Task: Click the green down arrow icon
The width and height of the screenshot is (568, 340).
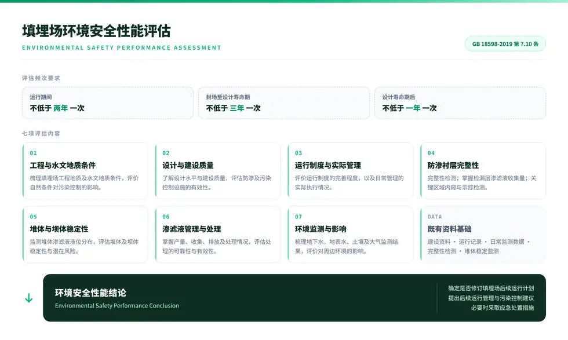Action: point(28,298)
